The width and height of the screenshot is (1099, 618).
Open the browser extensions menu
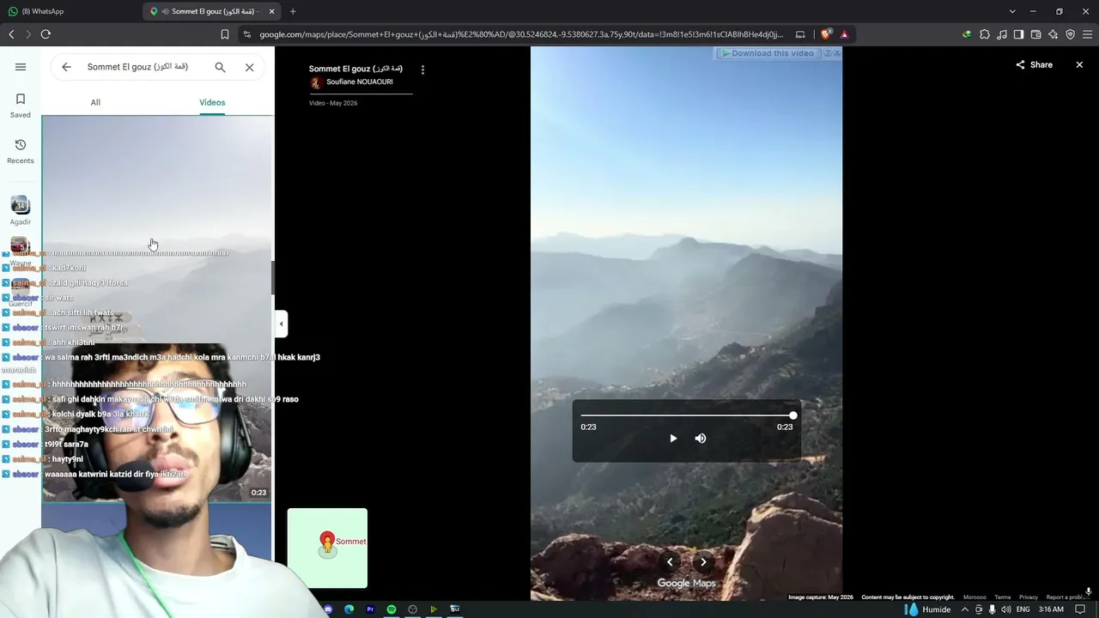tap(985, 34)
